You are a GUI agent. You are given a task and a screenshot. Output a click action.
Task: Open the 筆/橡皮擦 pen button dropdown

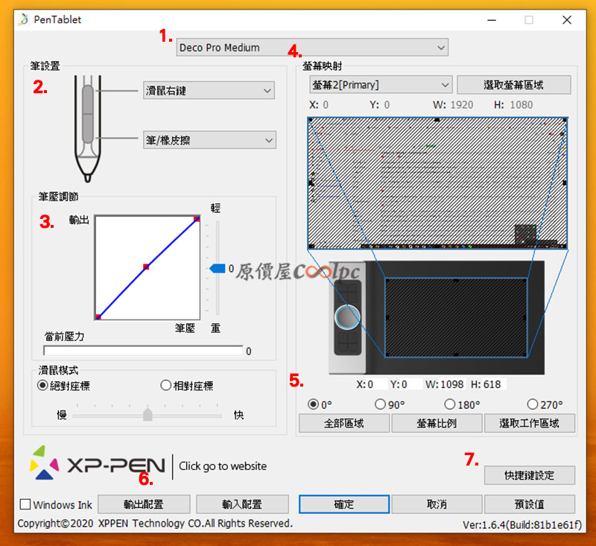point(209,140)
